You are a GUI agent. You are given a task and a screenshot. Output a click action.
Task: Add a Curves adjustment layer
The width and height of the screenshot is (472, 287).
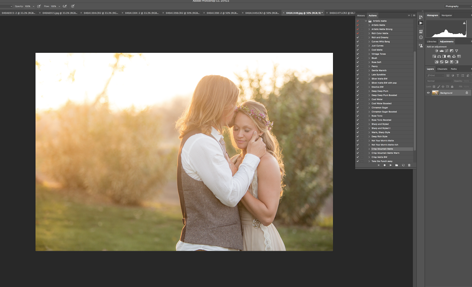click(447, 51)
